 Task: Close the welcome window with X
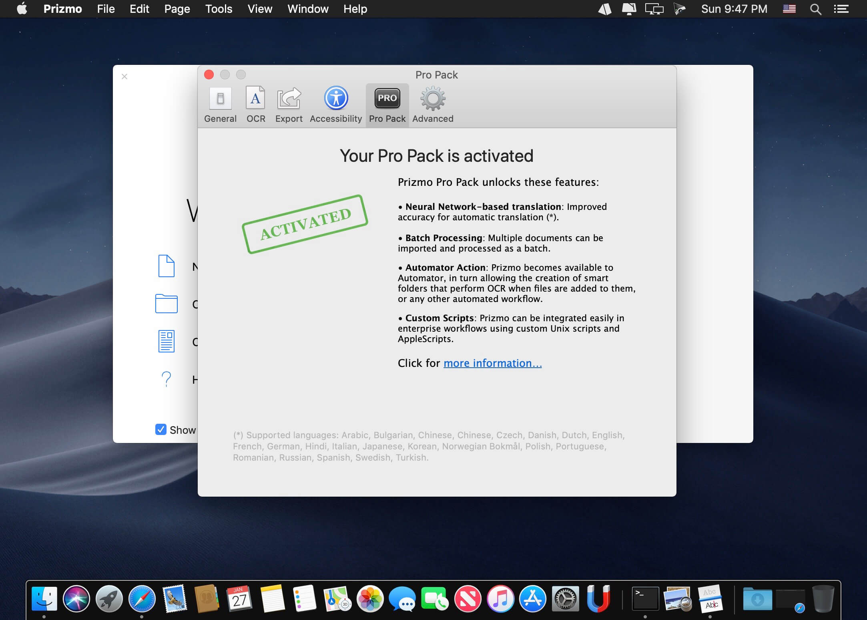pyautogui.click(x=124, y=76)
